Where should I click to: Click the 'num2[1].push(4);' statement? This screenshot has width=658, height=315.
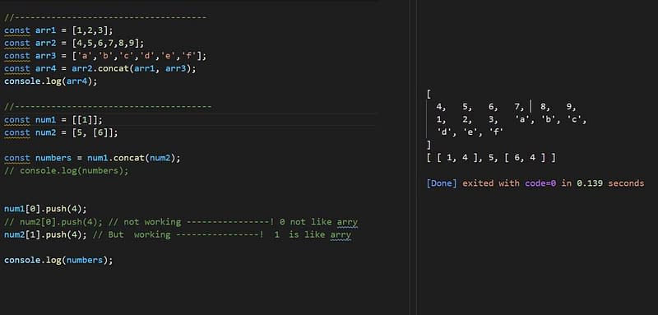click(x=45, y=234)
